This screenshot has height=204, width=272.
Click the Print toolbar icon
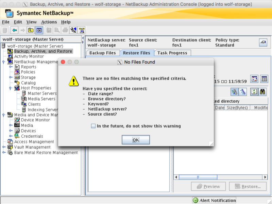(x=65, y=30)
